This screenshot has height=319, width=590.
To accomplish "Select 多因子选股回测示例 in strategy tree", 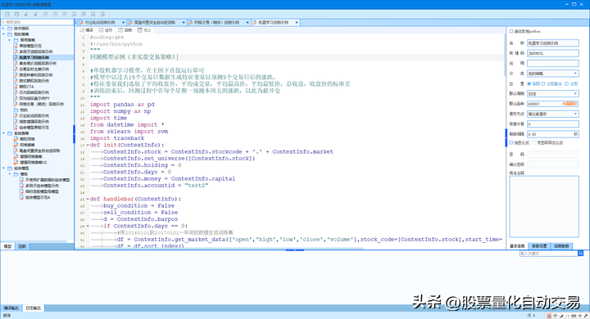I will 36,52.
